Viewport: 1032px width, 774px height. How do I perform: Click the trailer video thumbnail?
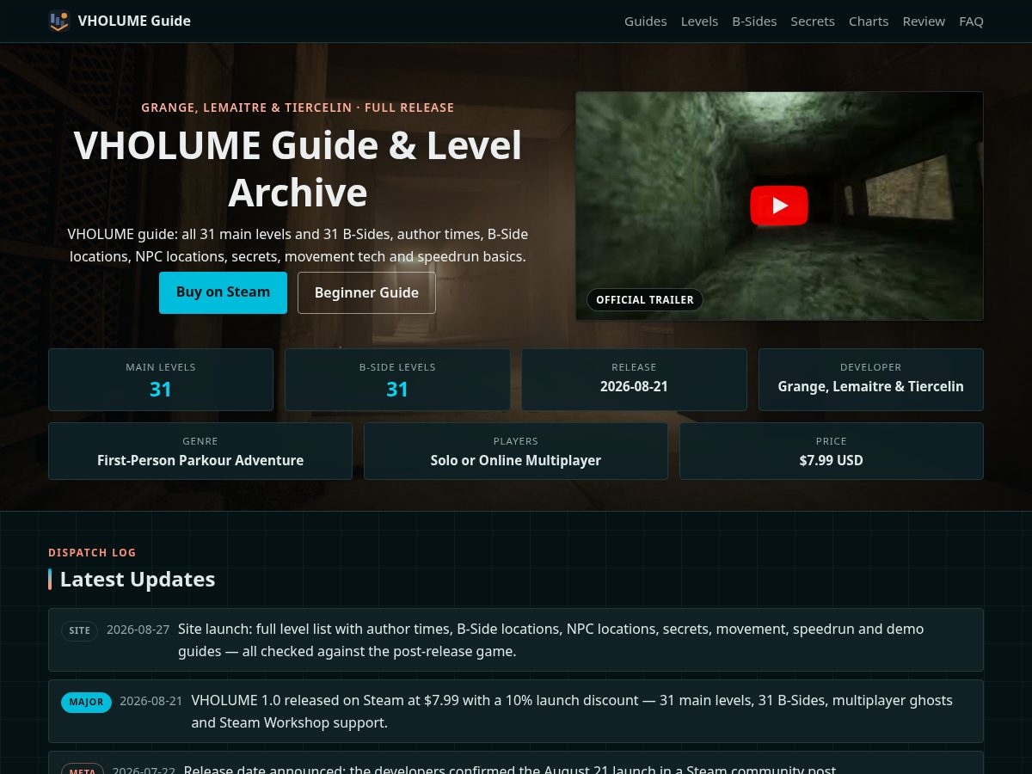coord(779,206)
